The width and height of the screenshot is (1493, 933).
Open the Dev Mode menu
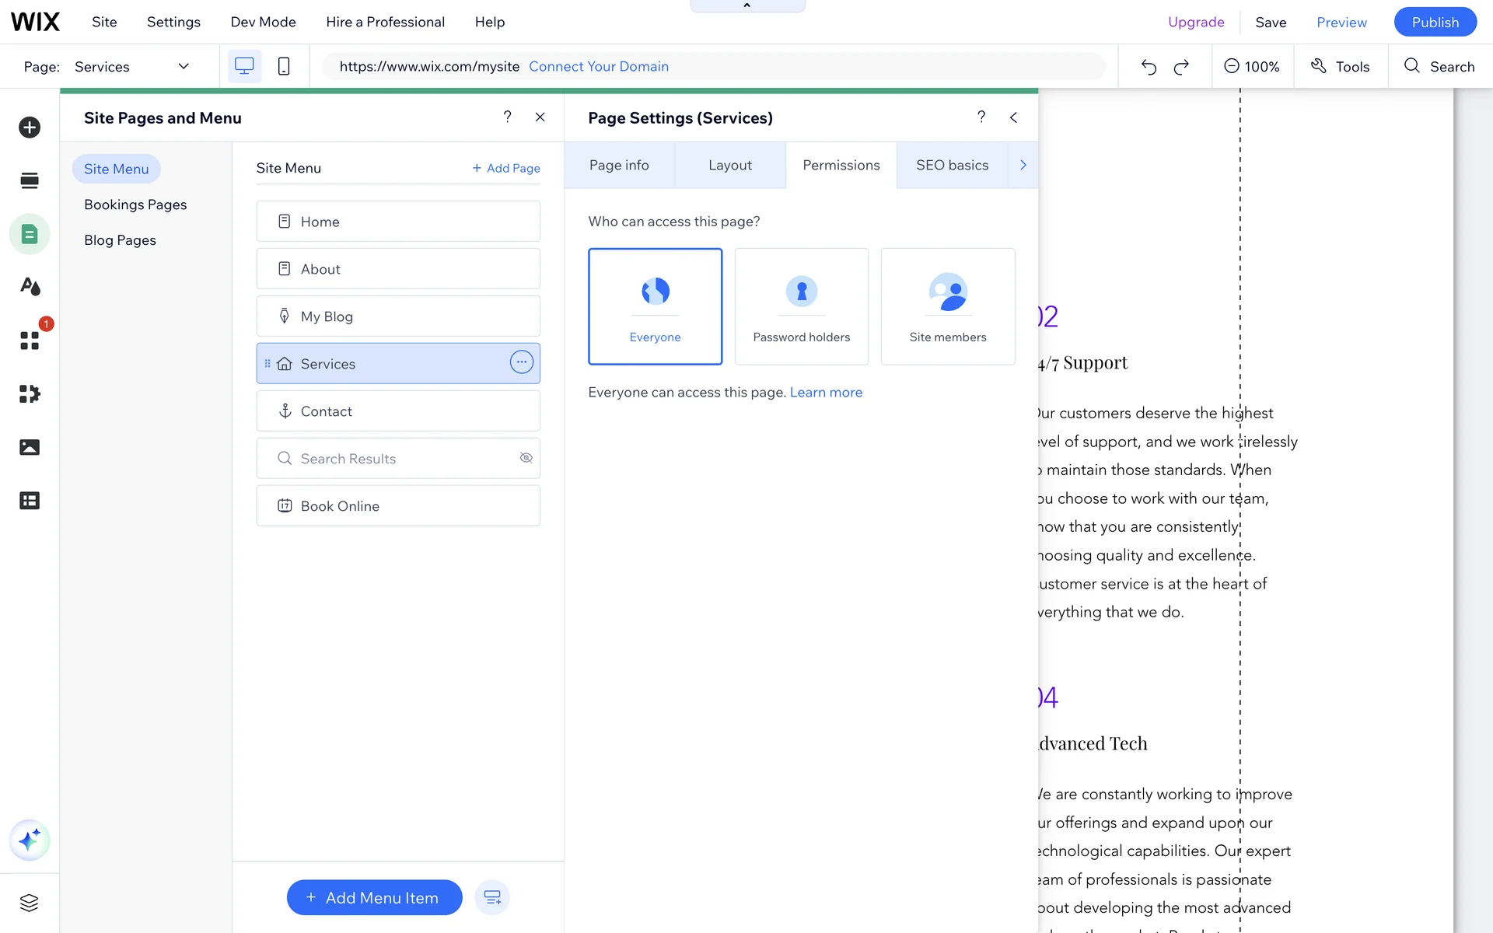(263, 22)
